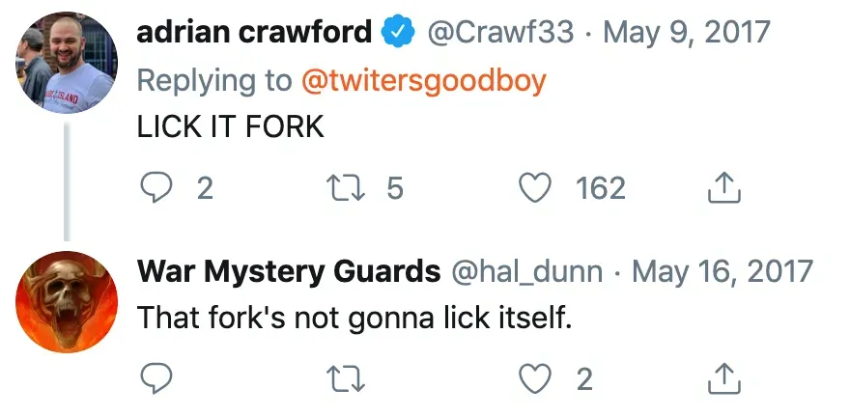Open the May 16, 2017 timestamp

(x=722, y=271)
